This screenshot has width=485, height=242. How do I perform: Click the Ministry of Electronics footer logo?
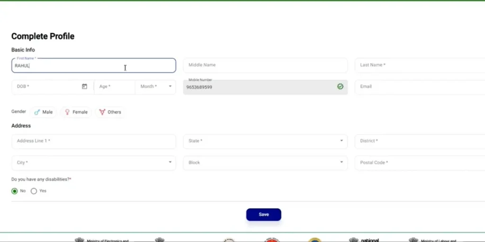coord(80,240)
